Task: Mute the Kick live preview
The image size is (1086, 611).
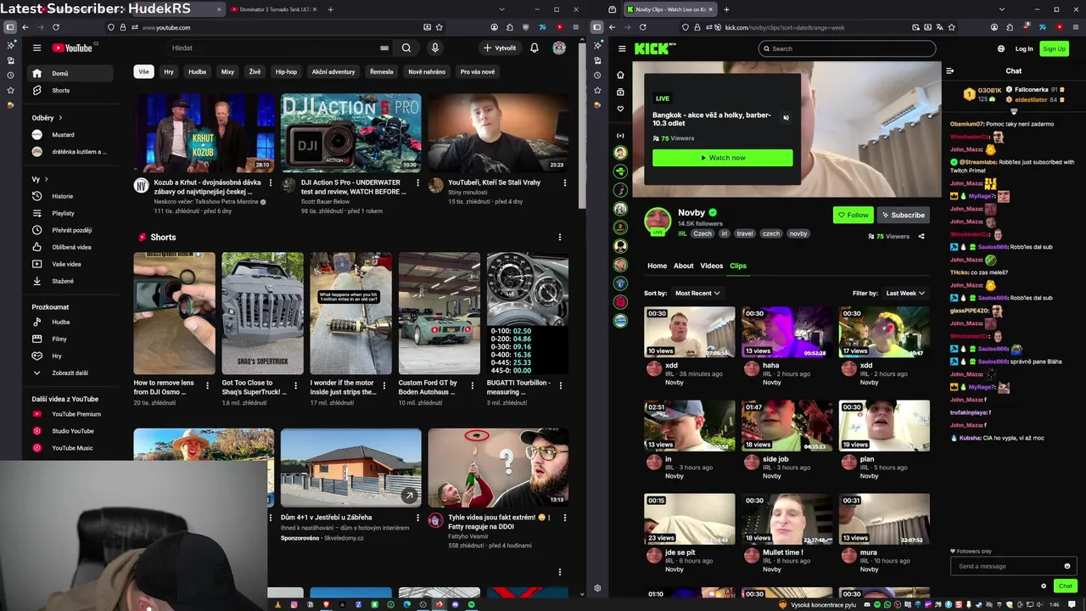Action: (x=786, y=118)
